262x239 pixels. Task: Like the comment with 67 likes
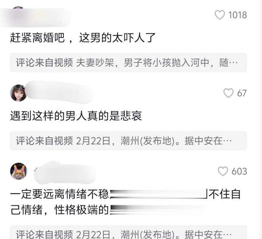pyautogui.click(x=229, y=93)
